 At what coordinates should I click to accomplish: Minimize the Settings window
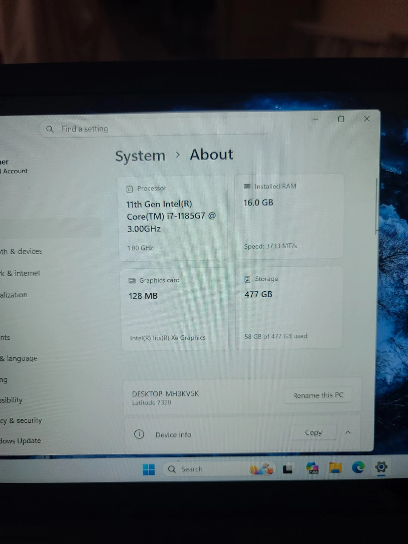[x=315, y=119]
